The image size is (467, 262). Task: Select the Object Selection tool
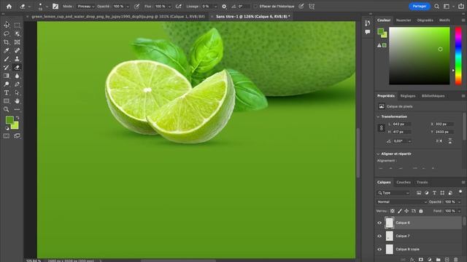point(17,33)
